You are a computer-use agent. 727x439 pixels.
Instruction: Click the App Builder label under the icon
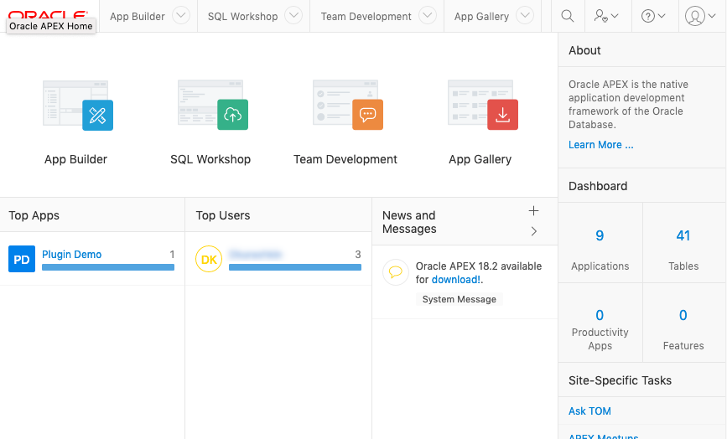click(75, 159)
